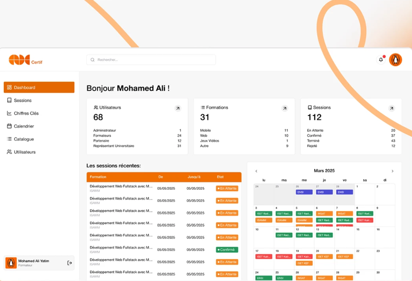Screen dimensions: 412x281
Task: Click the Terminé sessions row
Action: point(351,140)
